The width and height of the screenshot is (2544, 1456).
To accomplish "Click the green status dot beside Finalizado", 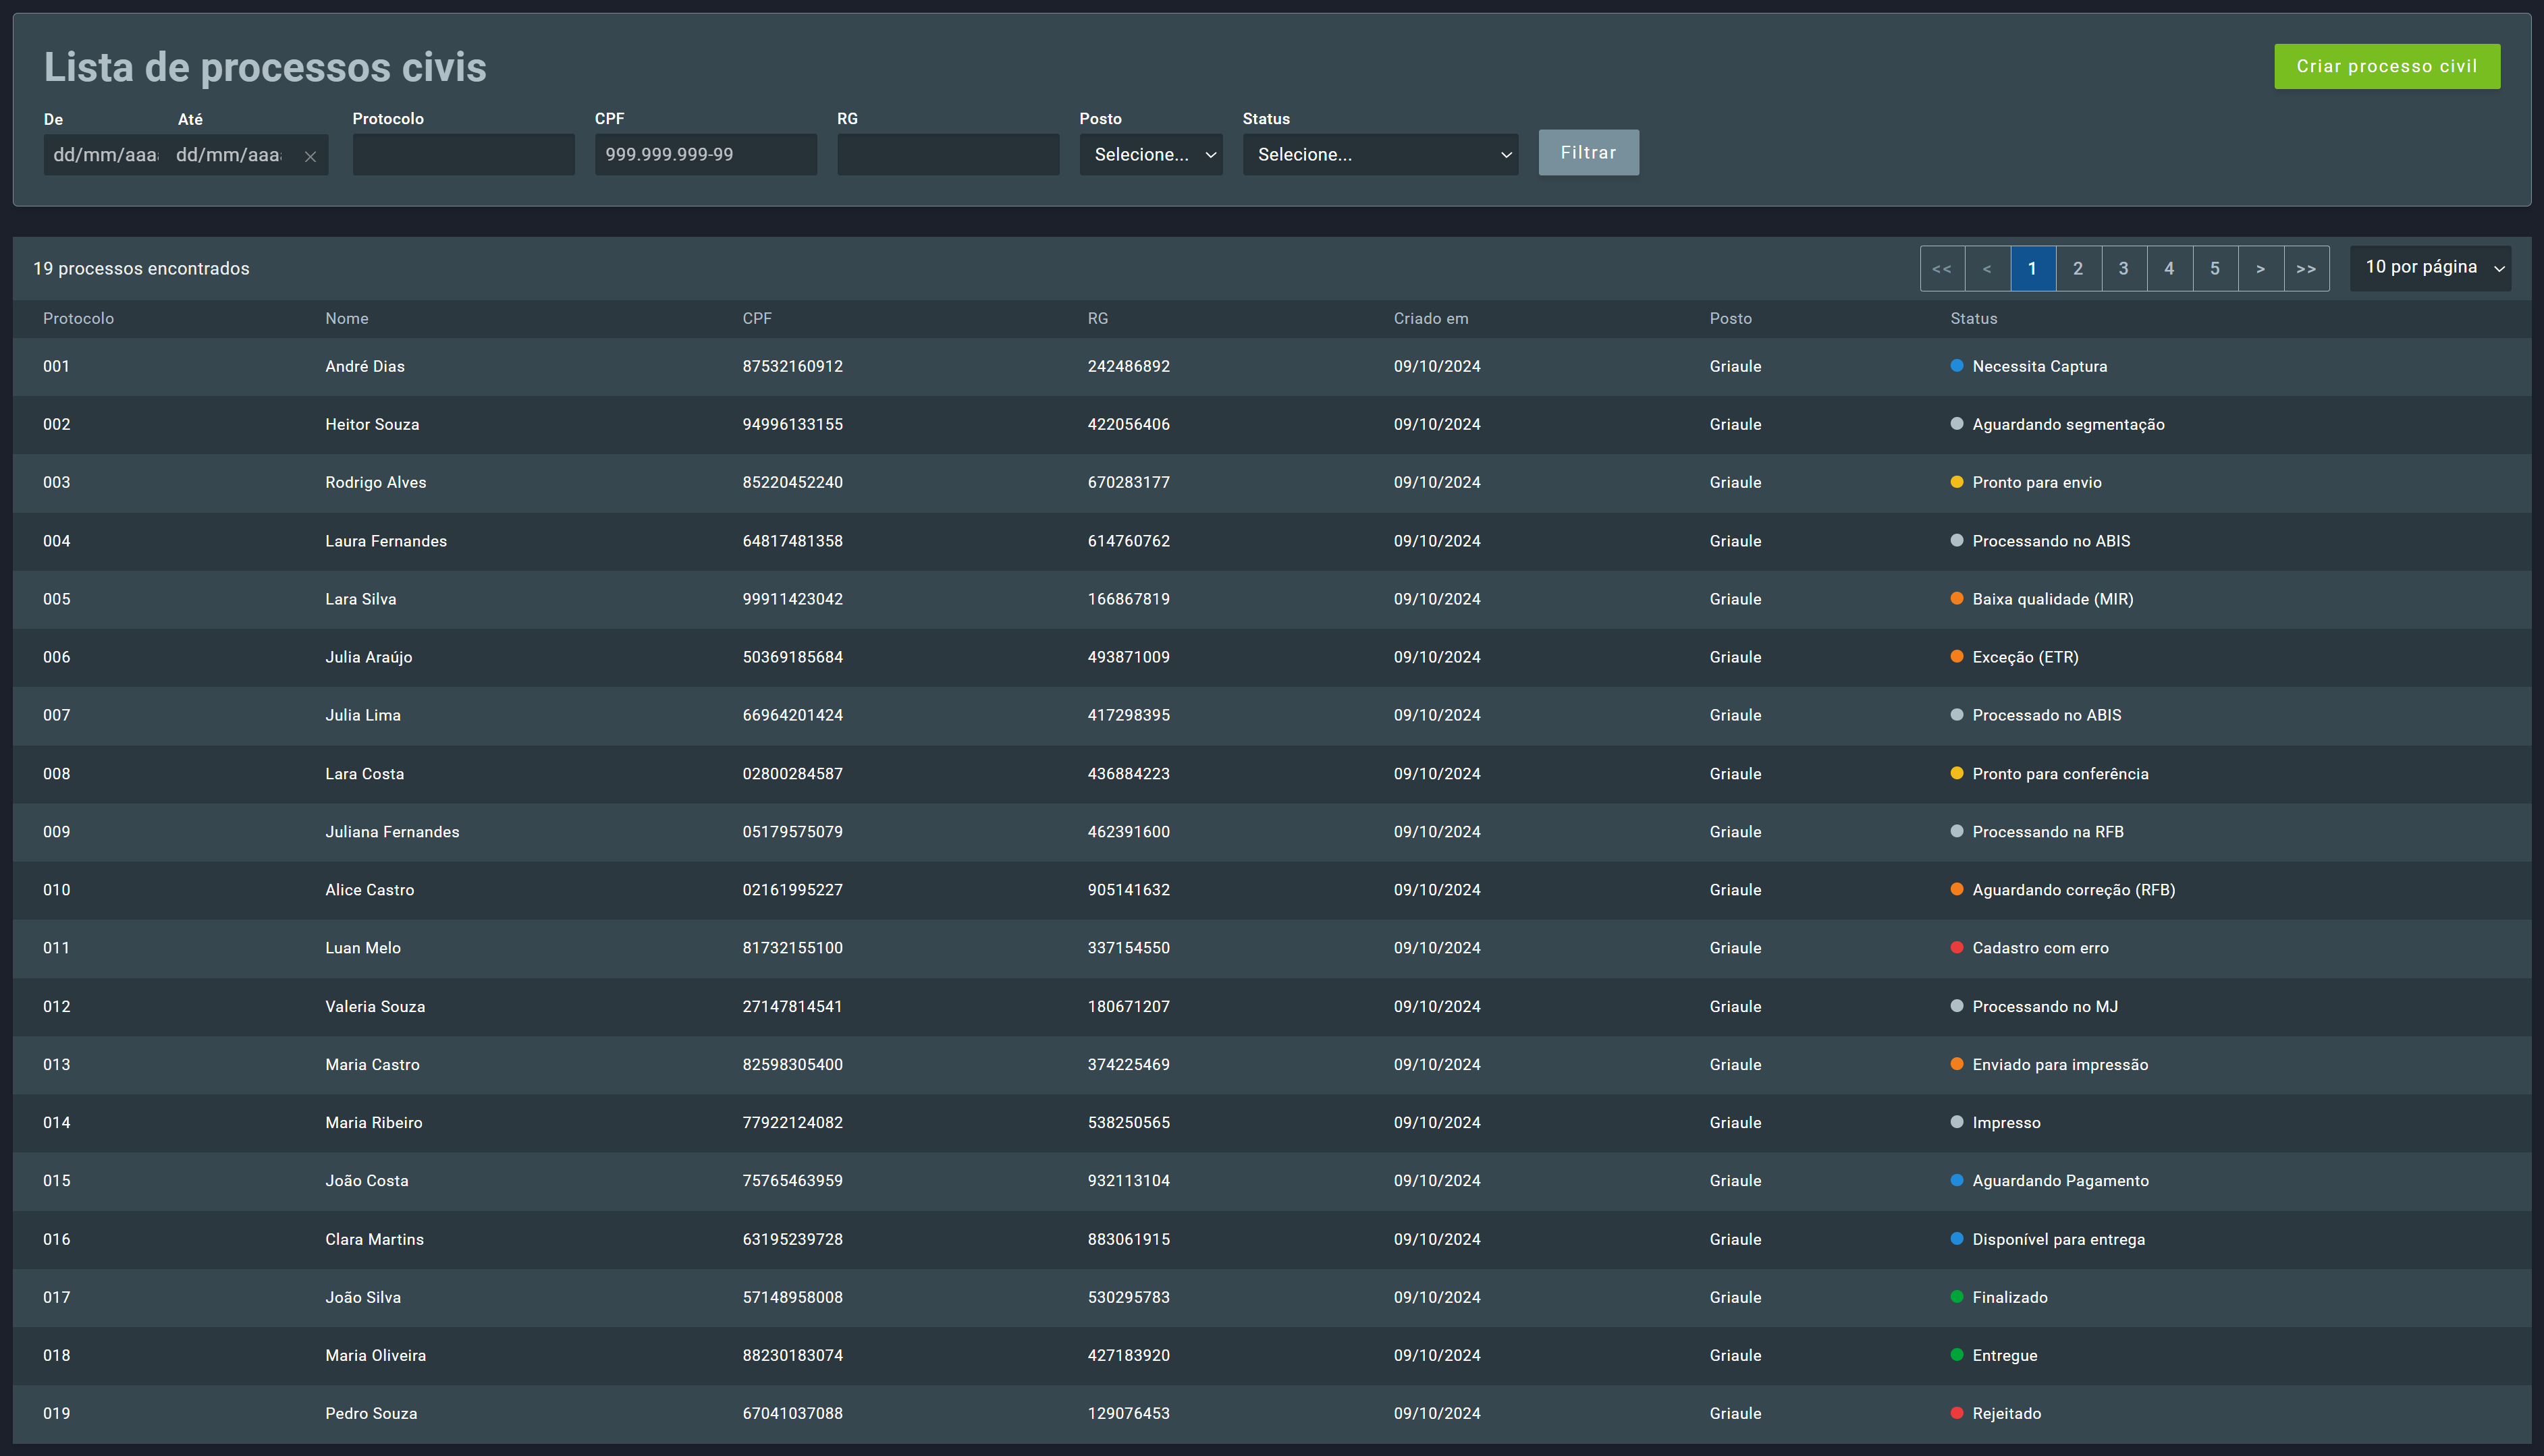I will [1957, 1297].
